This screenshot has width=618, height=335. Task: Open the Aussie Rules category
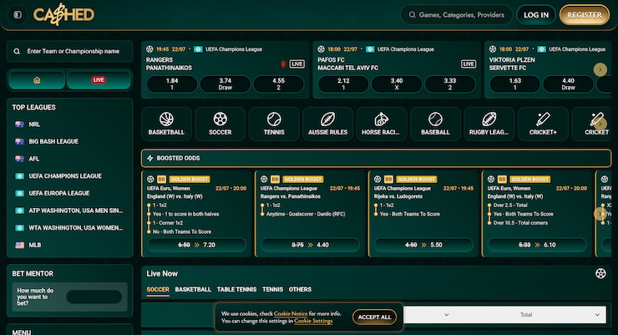[327, 124]
